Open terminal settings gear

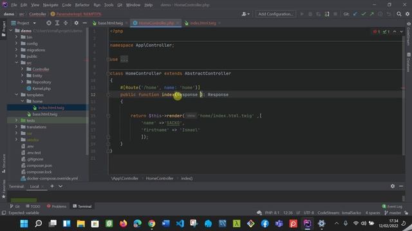pos(393,186)
